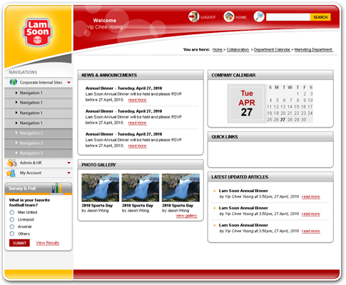
Task: Click the magnifying glass search icon
Action: (259, 16)
